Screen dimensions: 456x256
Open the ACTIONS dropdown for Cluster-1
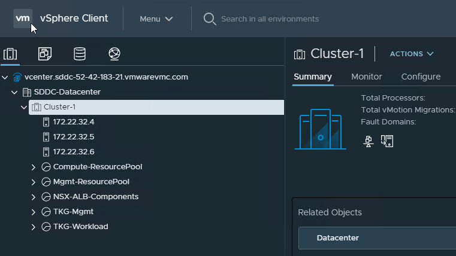(x=412, y=54)
